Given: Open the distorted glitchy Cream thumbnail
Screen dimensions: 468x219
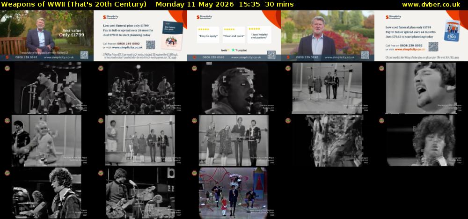Looking at the screenshot, I should click(328, 140).
